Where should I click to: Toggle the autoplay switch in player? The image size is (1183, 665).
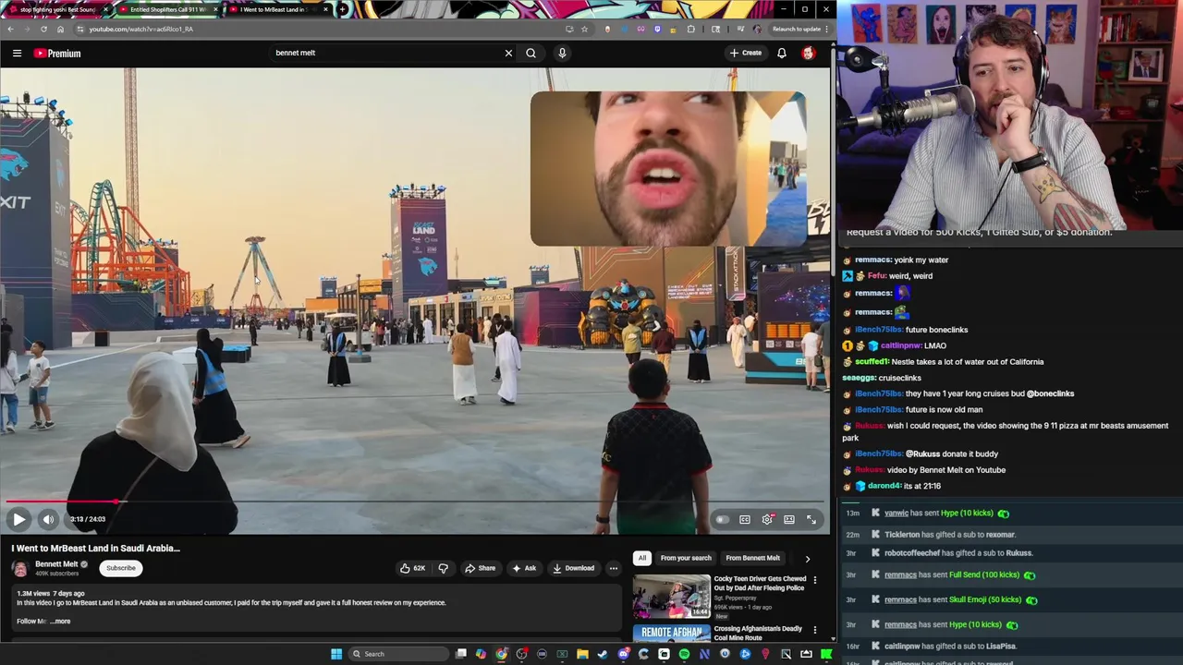pos(722,519)
